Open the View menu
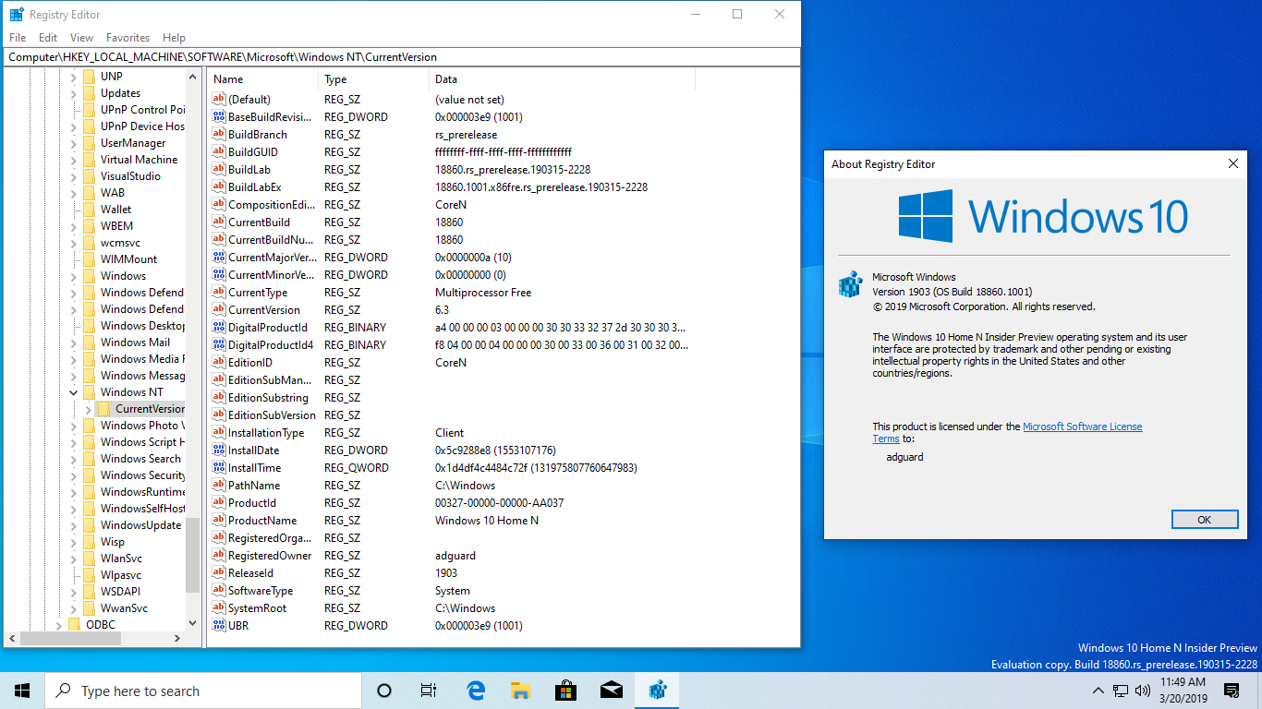Screen dimensions: 1262x709 81,38
